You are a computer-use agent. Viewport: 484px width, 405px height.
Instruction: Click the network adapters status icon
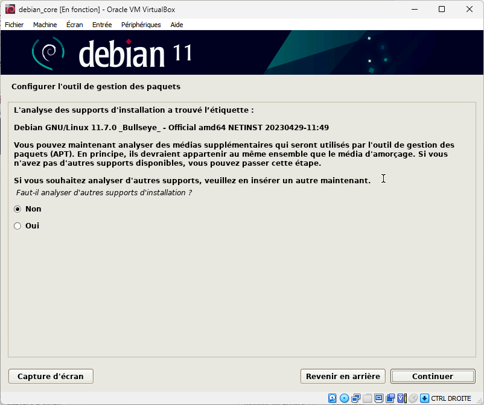pyautogui.click(x=355, y=398)
